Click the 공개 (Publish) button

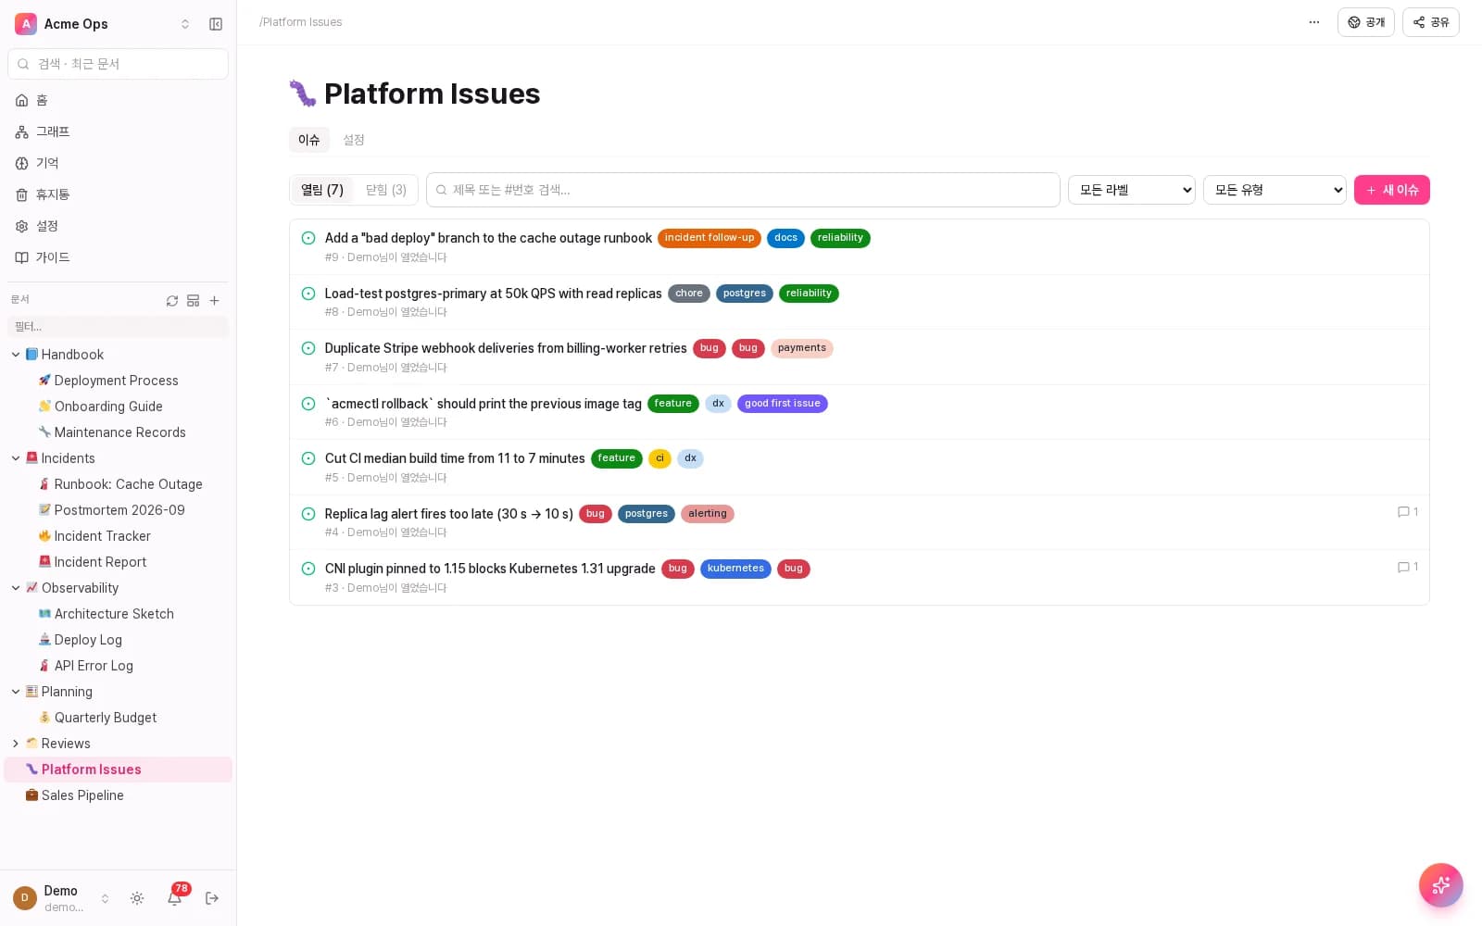pyautogui.click(x=1366, y=22)
